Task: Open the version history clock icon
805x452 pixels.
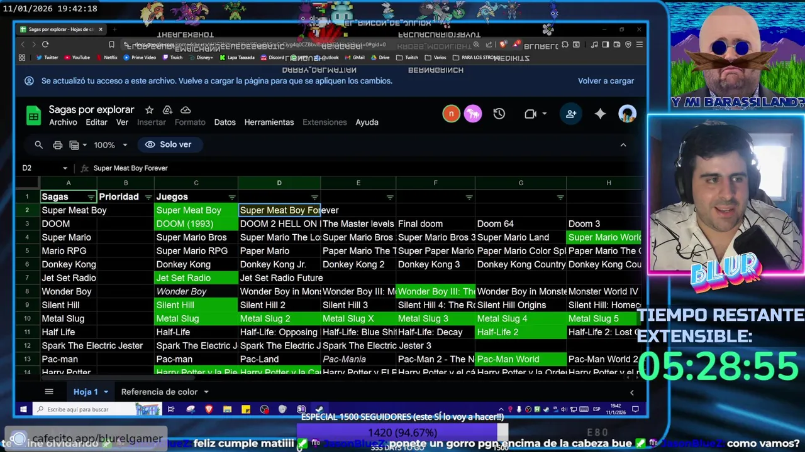Action: (499, 114)
